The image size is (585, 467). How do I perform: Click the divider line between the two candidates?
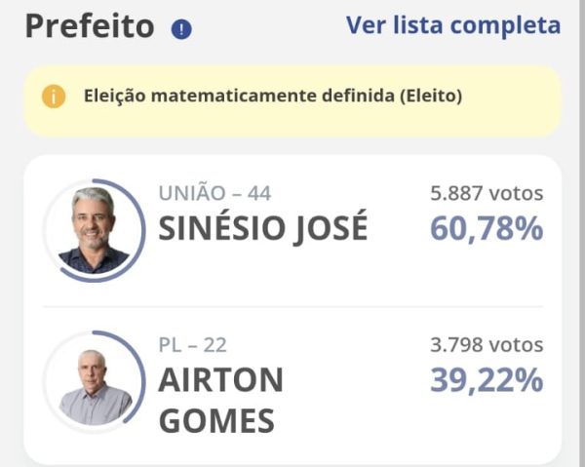(292, 307)
